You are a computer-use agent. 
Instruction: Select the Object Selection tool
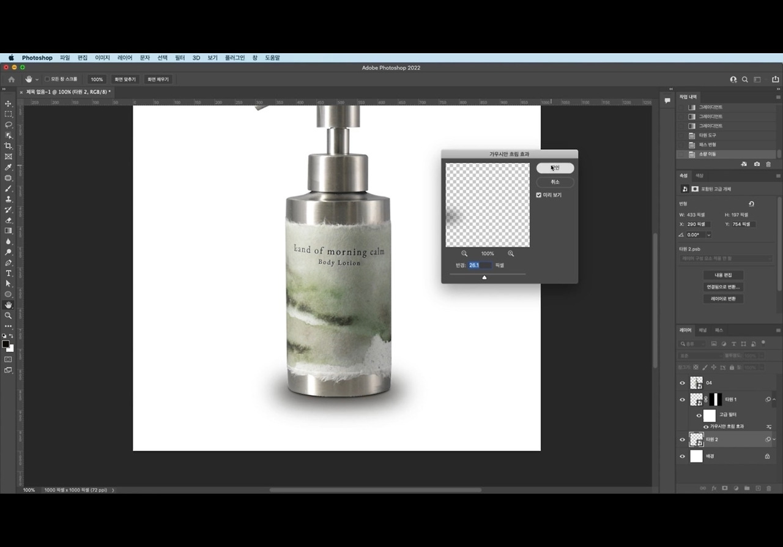click(9, 135)
